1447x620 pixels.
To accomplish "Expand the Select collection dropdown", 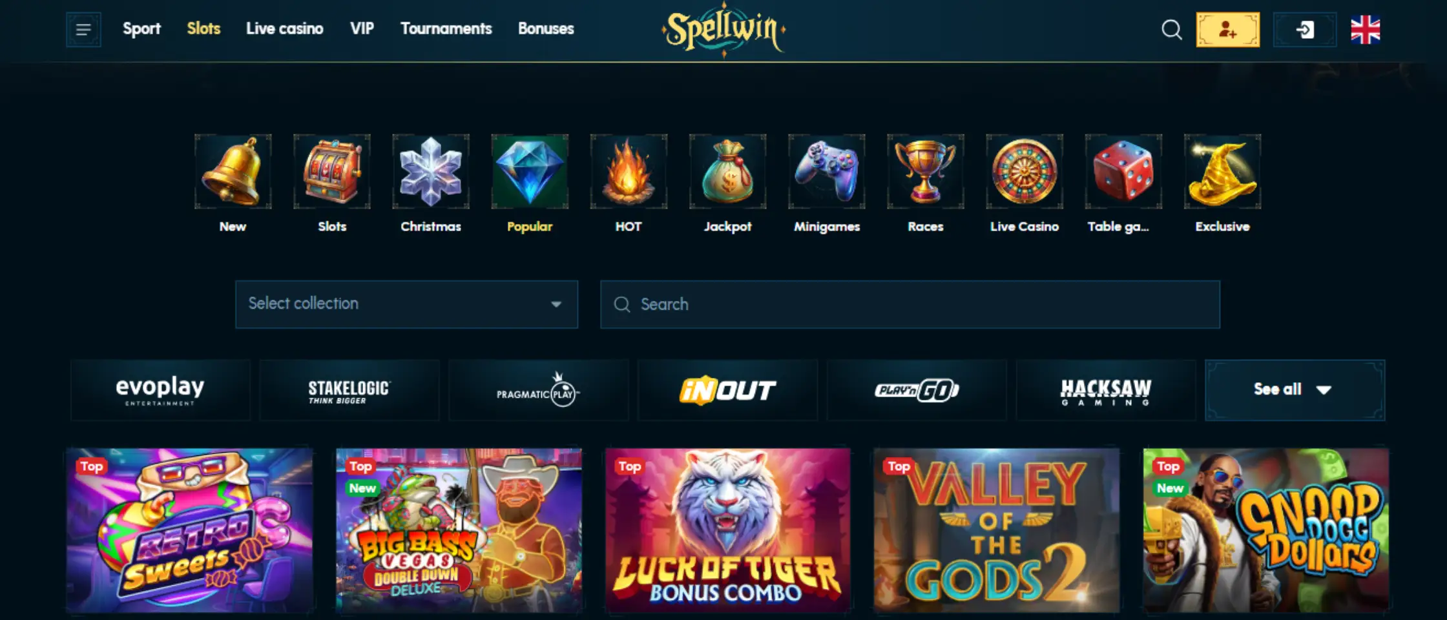I will pyautogui.click(x=406, y=304).
